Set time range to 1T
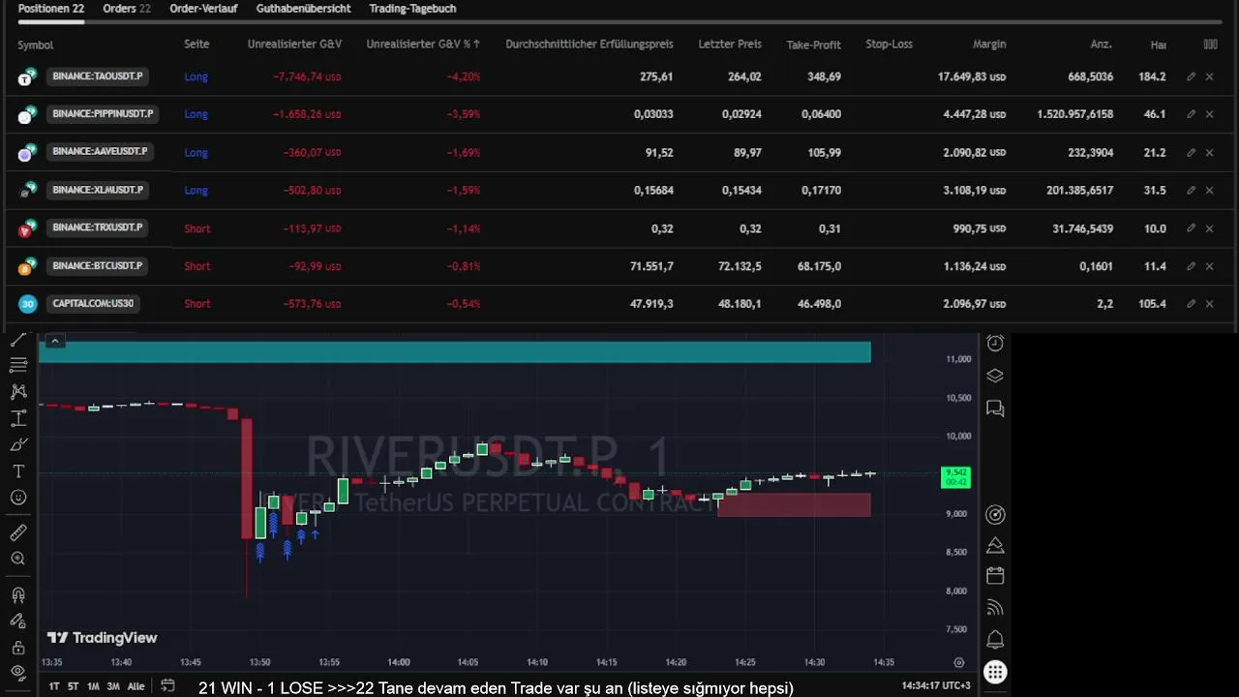This screenshot has height=697, width=1239. (54, 686)
